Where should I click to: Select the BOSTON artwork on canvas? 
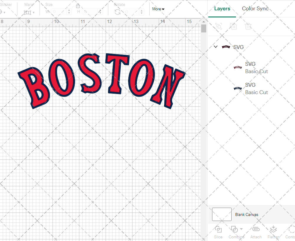pyautogui.click(x=101, y=81)
